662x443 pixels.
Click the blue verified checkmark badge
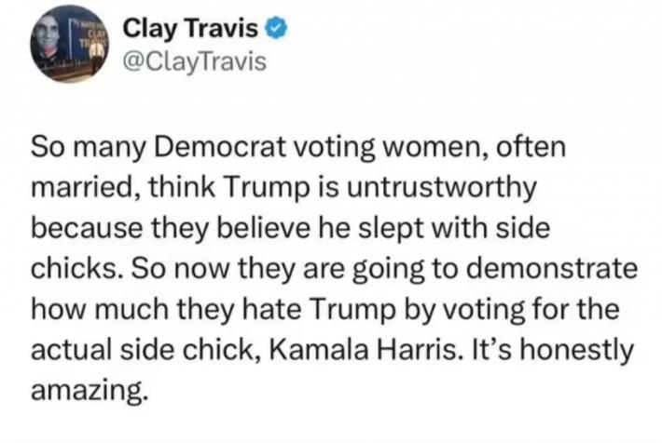pos(276,29)
